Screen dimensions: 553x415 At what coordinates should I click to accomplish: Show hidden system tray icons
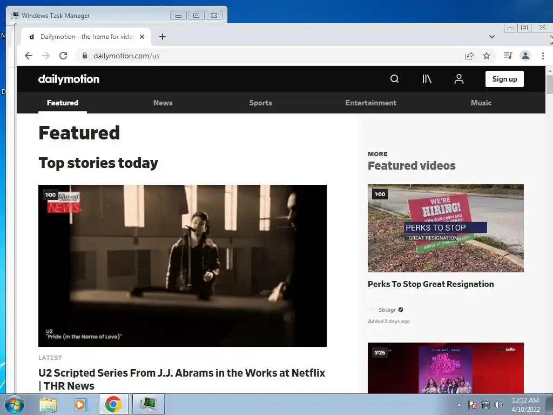pos(459,405)
